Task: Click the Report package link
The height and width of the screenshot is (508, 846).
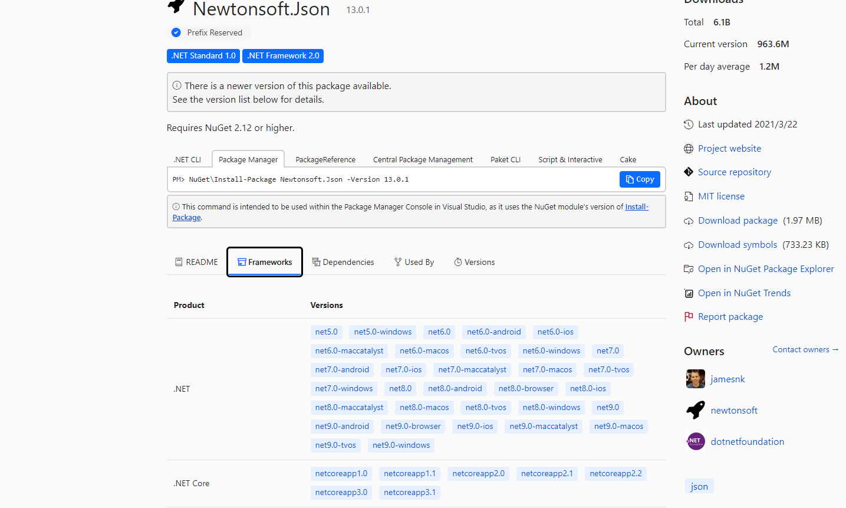Action: (730, 317)
